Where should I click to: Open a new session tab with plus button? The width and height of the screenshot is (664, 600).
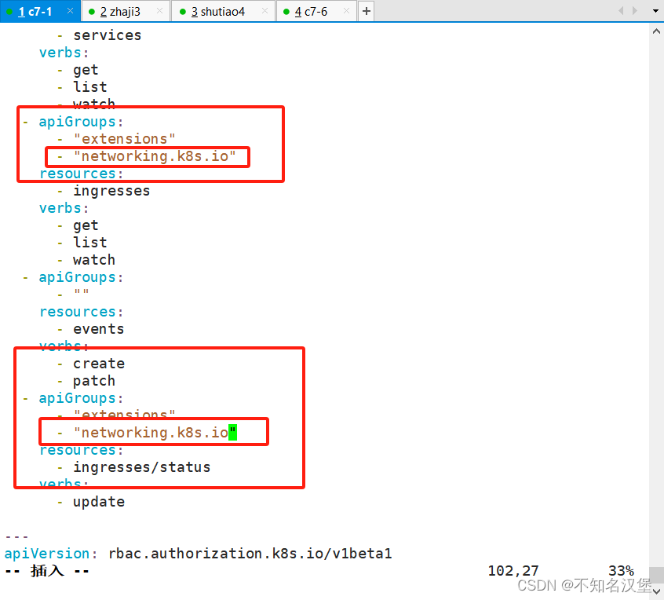[x=367, y=11]
